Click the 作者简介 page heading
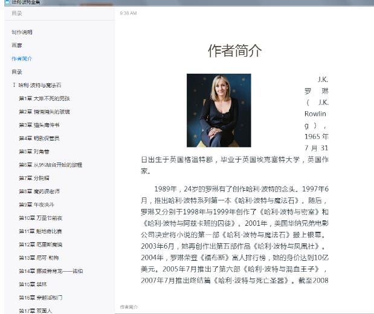Viewport: 374px width, 314px height. tap(234, 51)
